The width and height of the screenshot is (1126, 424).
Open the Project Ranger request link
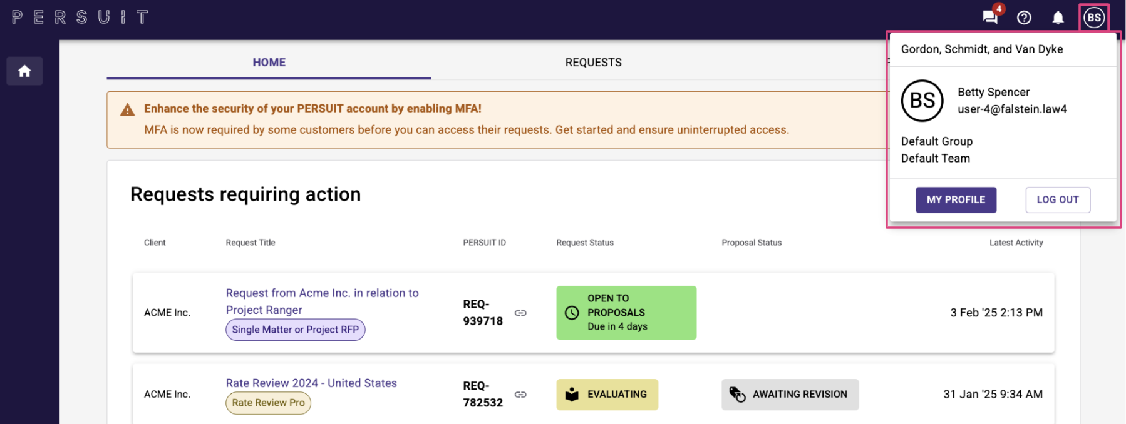tap(322, 301)
